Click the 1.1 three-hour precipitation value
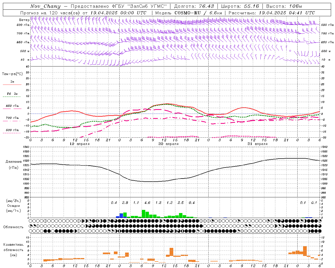Viewport: 335px width, 268px height. [x=136, y=203]
